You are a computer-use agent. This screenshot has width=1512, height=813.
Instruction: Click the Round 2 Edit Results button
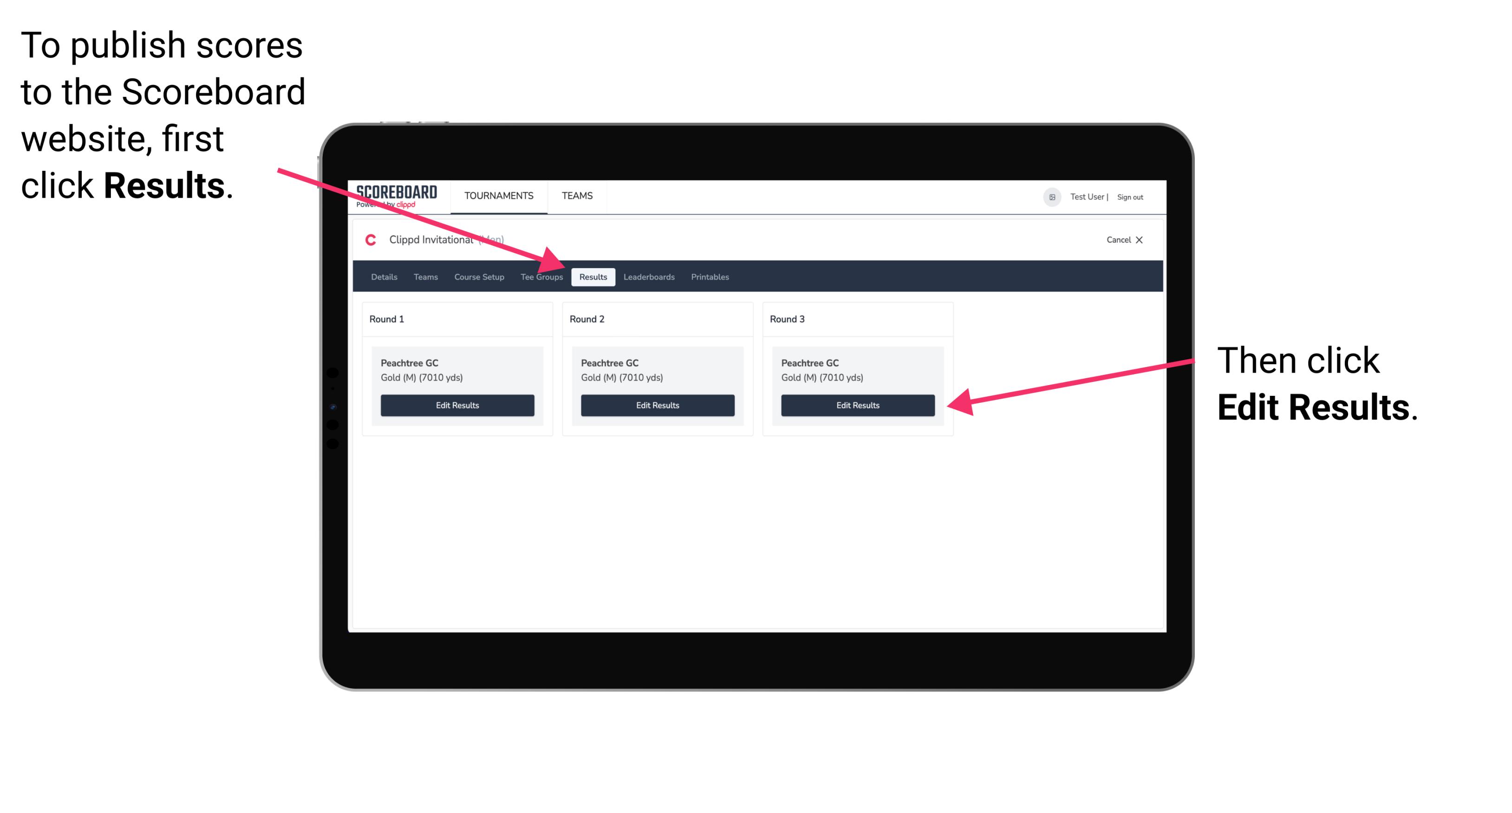tap(658, 405)
